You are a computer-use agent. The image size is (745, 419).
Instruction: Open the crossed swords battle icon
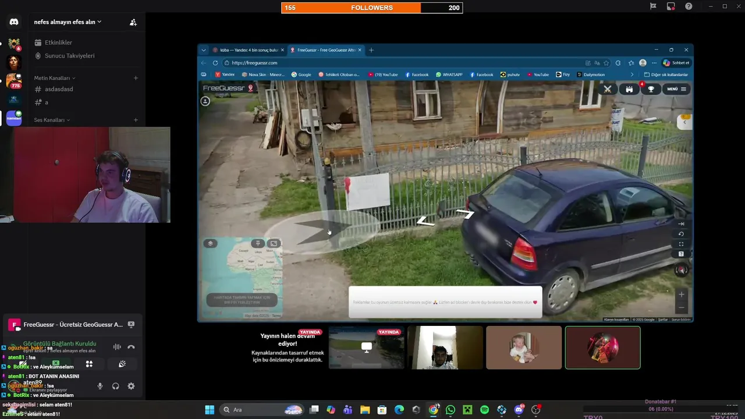[x=607, y=89]
